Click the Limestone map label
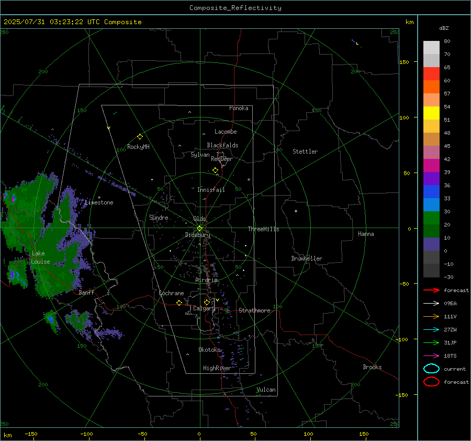 [99, 202]
